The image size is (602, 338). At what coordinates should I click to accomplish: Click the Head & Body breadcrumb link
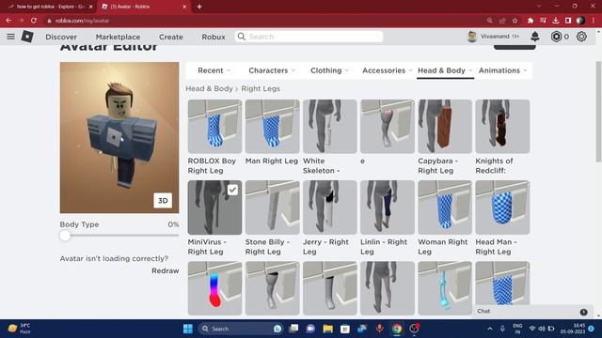click(209, 88)
